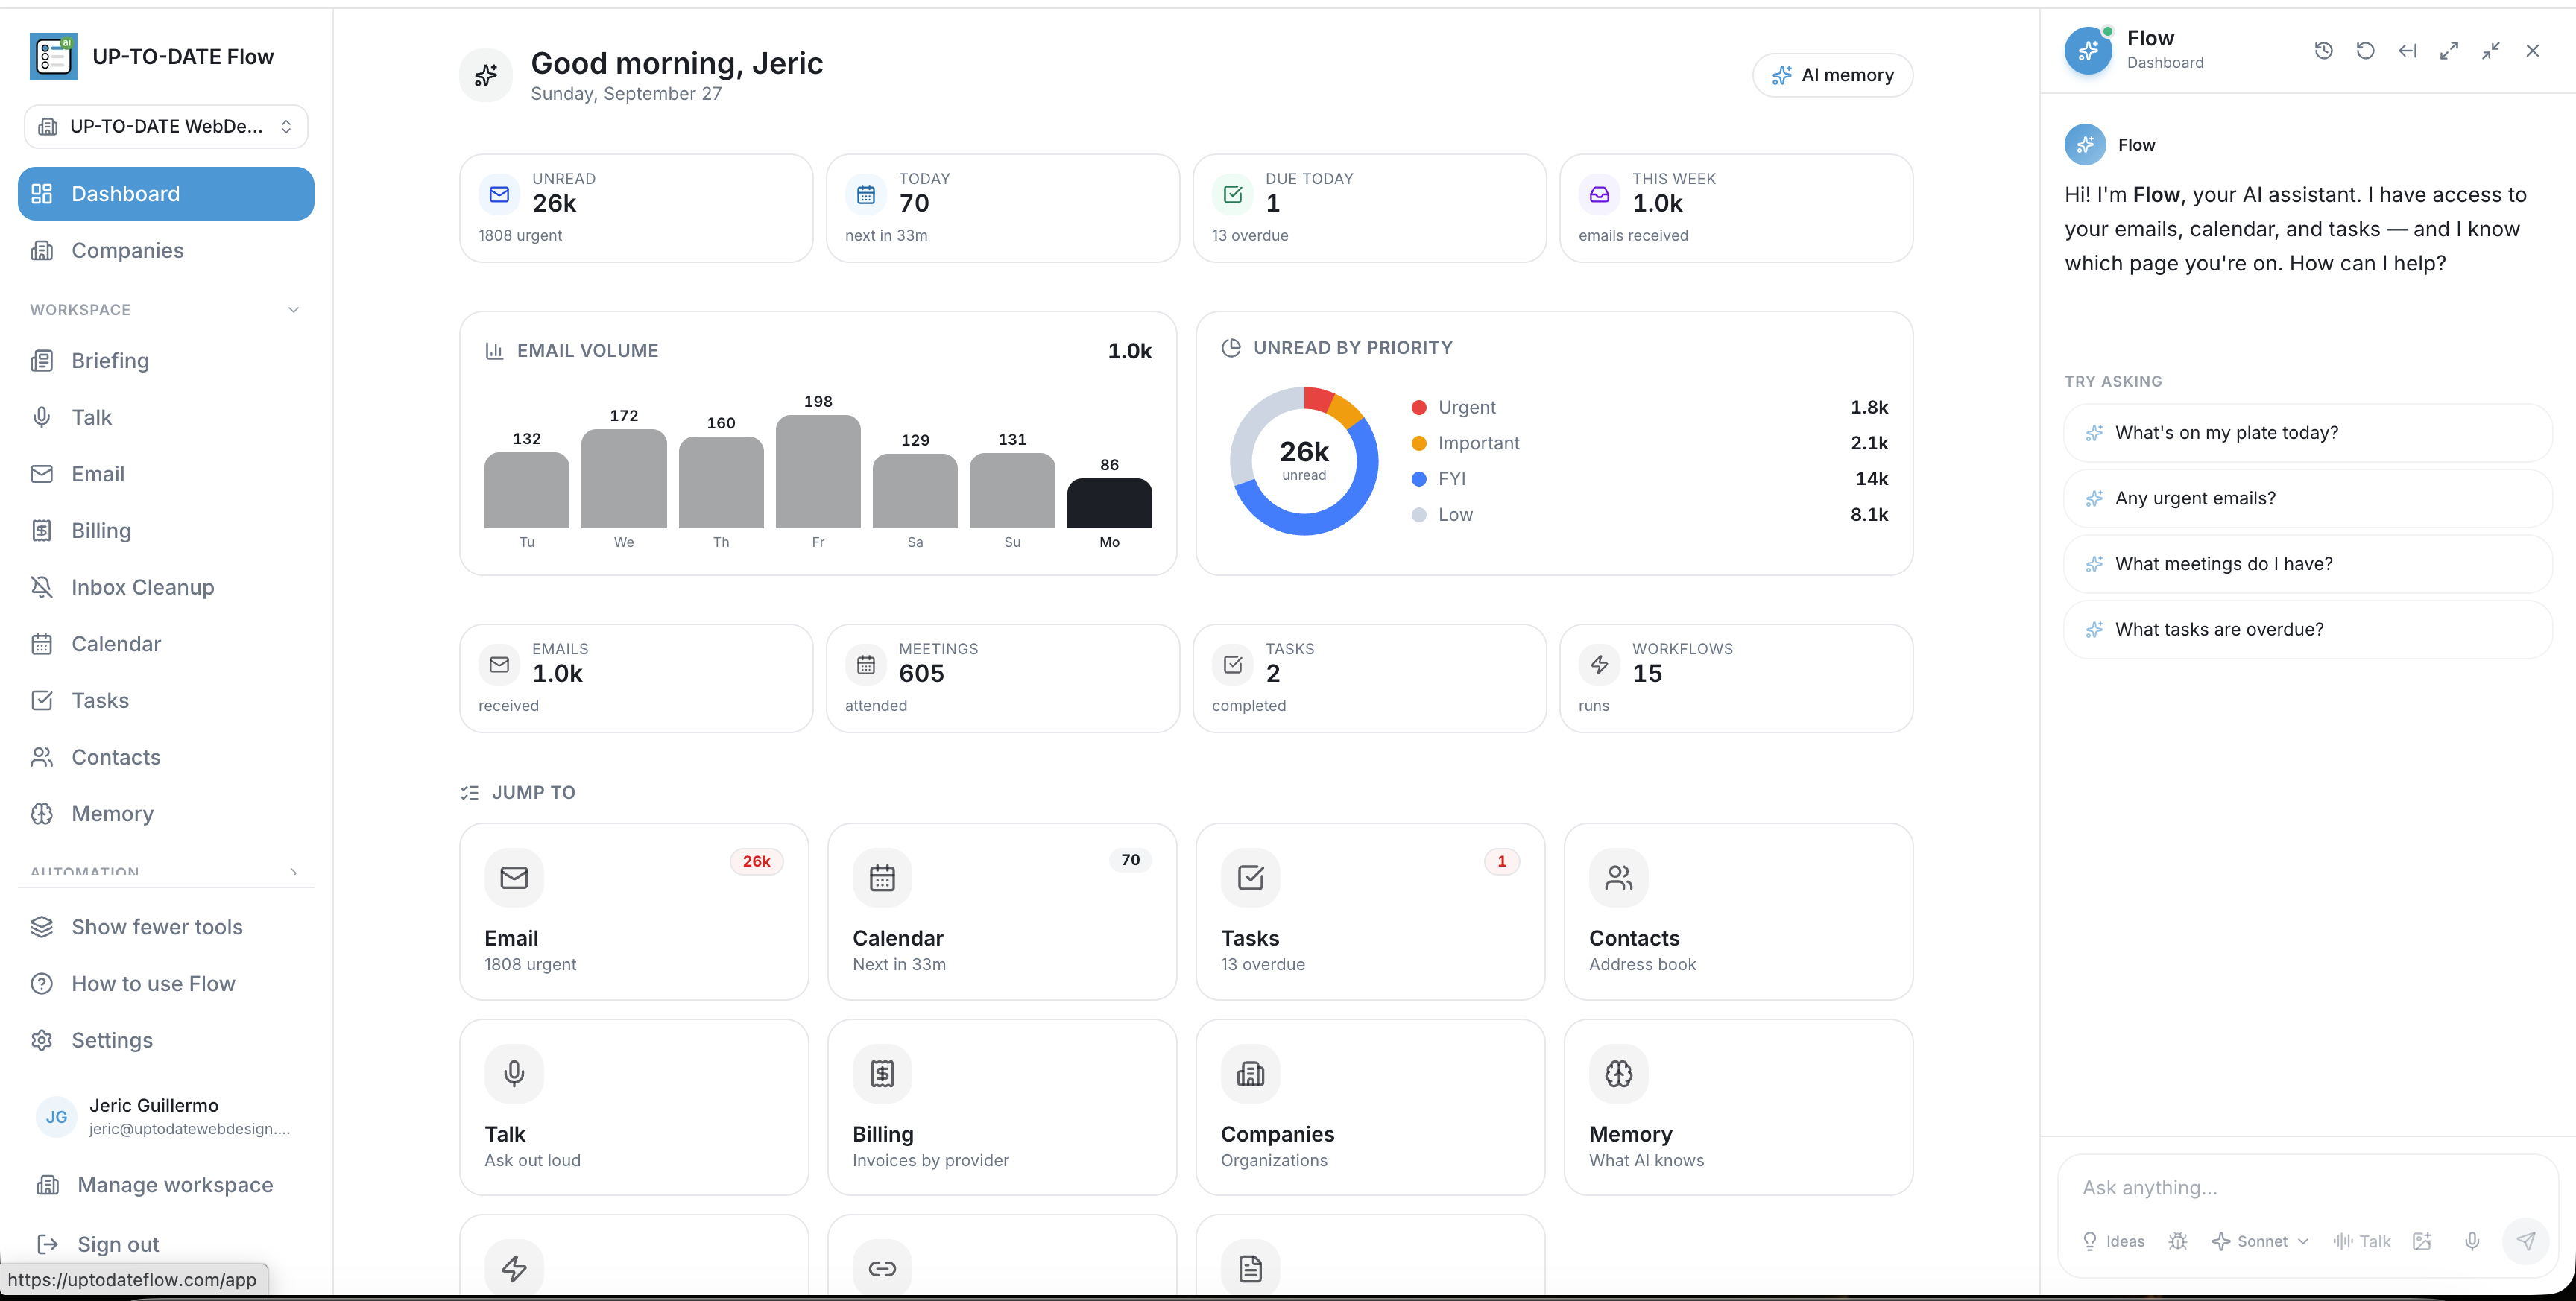The width and height of the screenshot is (2576, 1301).
Task: Open Briefing from the sidebar
Action: (x=166, y=361)
